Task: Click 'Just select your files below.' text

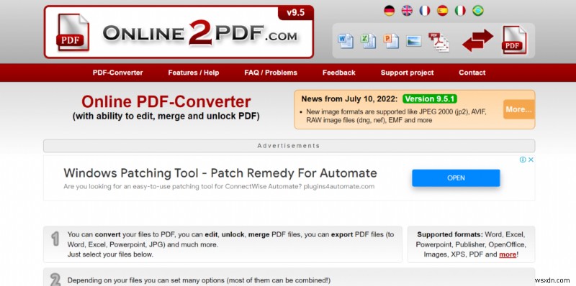Action: click(111, 254)
